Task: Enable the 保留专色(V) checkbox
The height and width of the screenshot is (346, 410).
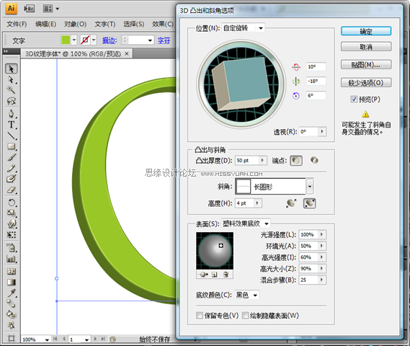Action: [x=200, y=316]
